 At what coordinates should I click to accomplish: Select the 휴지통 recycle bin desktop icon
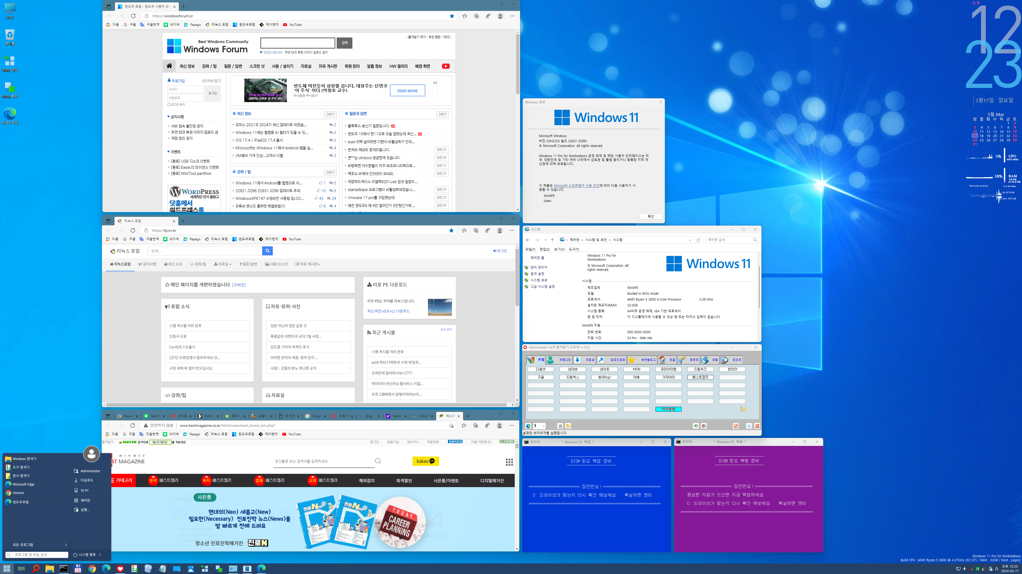[x=10, y=37]
